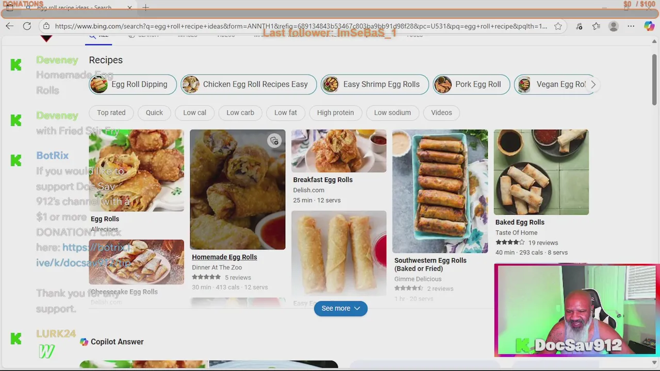This screenshot has height=371, width=660.
Task: Click the Pork Egg Roll chip thumbnail
Action: [x=442, y=85]
